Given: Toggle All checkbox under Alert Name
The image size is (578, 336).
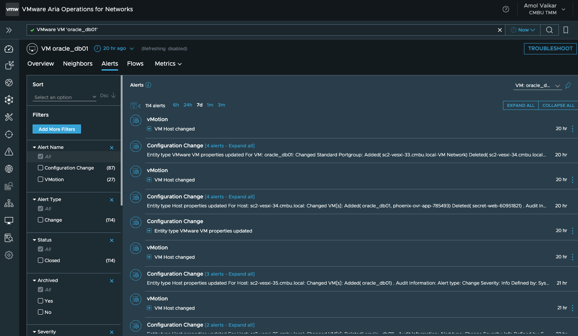Looking at the screenshot, I should pos(40,156).
